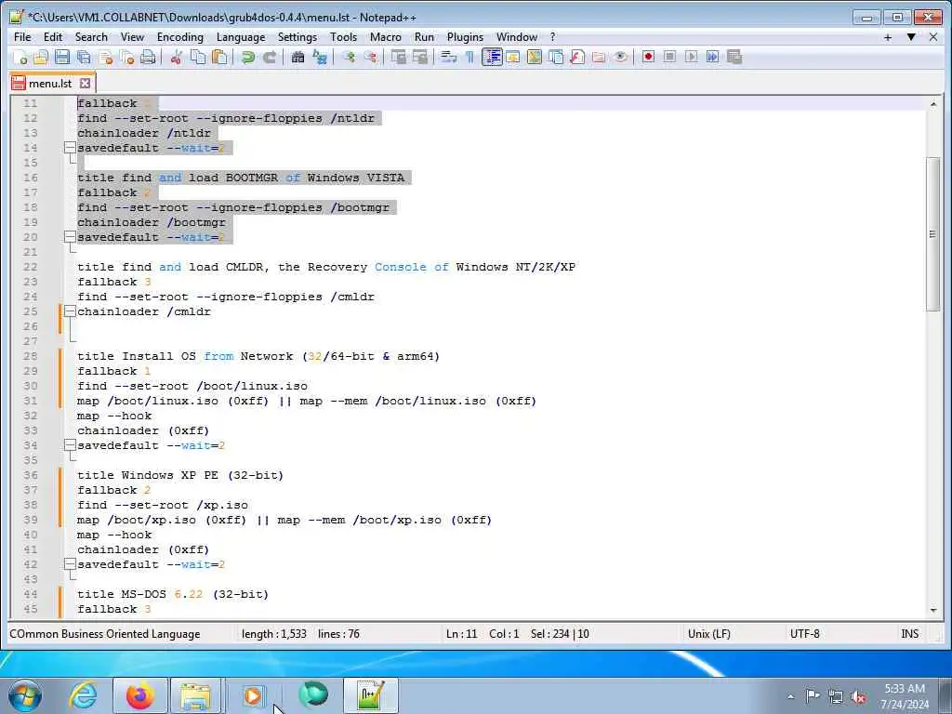The height and width of the screenshot is (714, 952).
Task: Toggle the active Indent Guide button
Action: 492,57
